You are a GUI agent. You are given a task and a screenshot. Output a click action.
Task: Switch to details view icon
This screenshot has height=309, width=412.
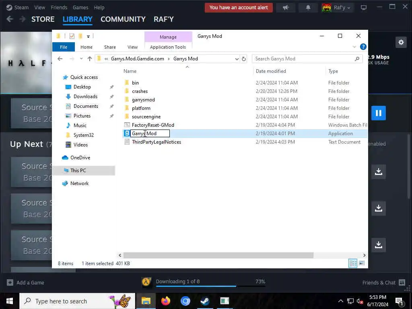(352, 263)
